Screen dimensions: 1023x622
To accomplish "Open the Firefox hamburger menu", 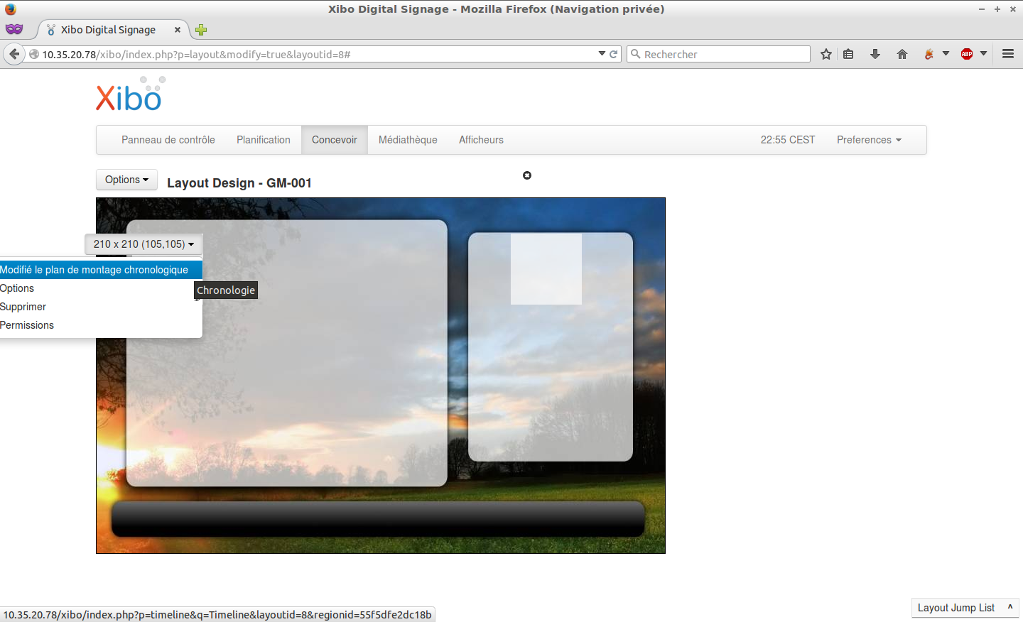I will 1007,54.
